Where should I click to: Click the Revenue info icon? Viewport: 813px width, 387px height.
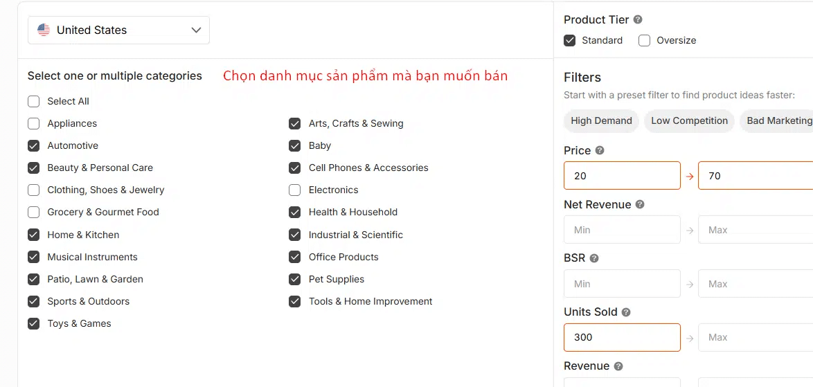point(618,366)
